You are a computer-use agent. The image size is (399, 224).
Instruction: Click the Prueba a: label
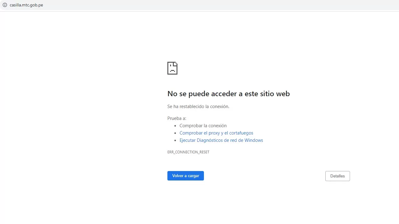pos(177,118)
